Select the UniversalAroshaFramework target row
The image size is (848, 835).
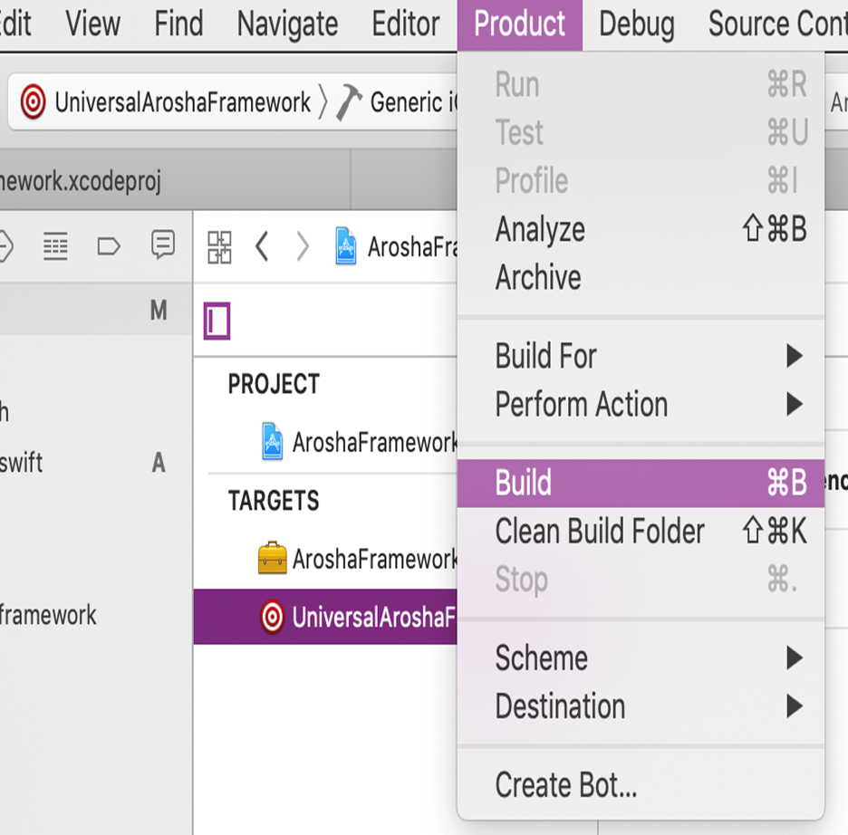pos(325,617)
